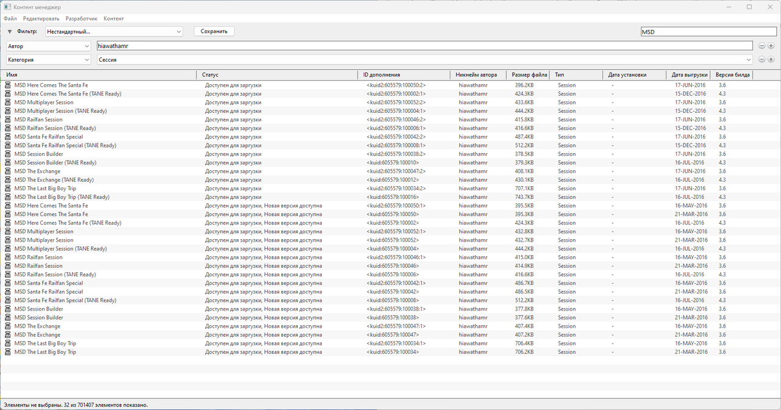
Task: Sort by the Тип column header
Action: click(x=577, y=75)
